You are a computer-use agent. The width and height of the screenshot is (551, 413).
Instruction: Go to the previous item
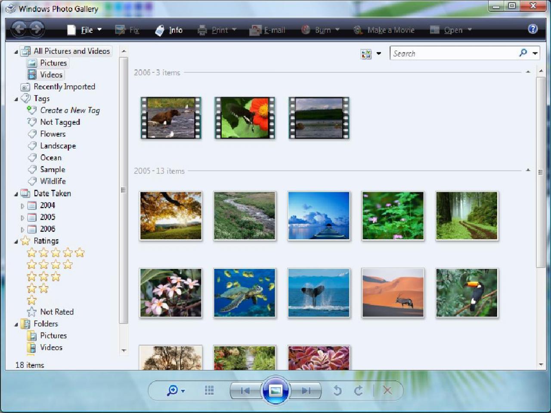(245, 391)
